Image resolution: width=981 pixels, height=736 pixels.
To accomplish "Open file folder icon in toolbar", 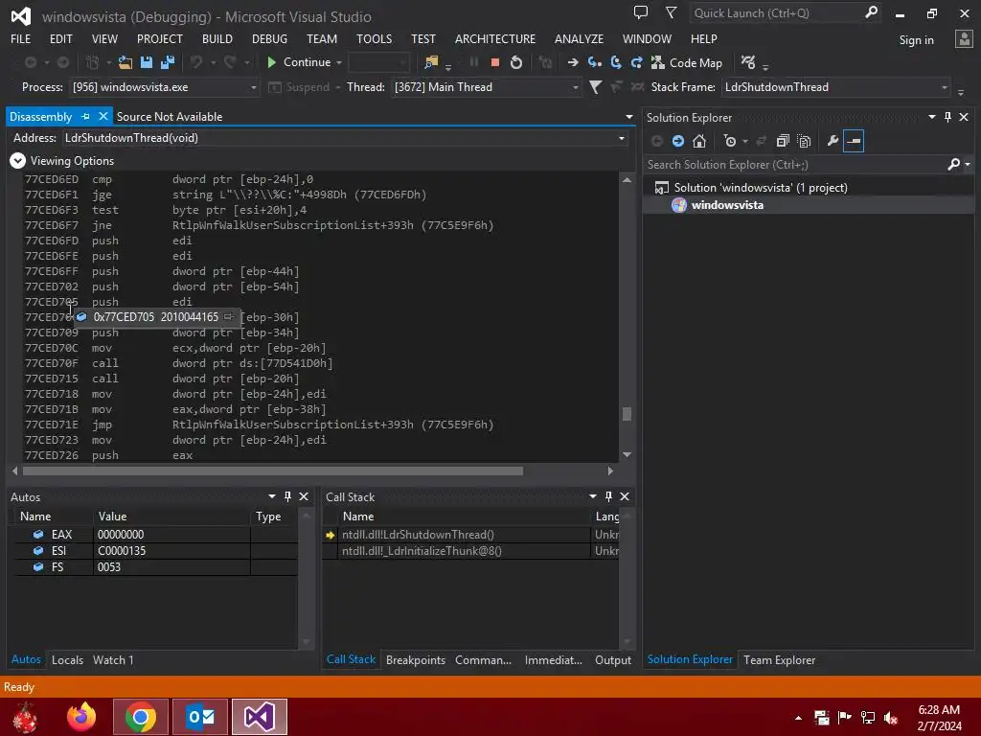I will 125,62.
